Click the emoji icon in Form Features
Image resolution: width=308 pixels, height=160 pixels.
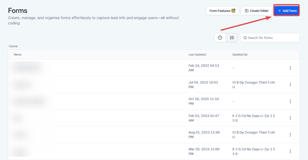point(233,11)
